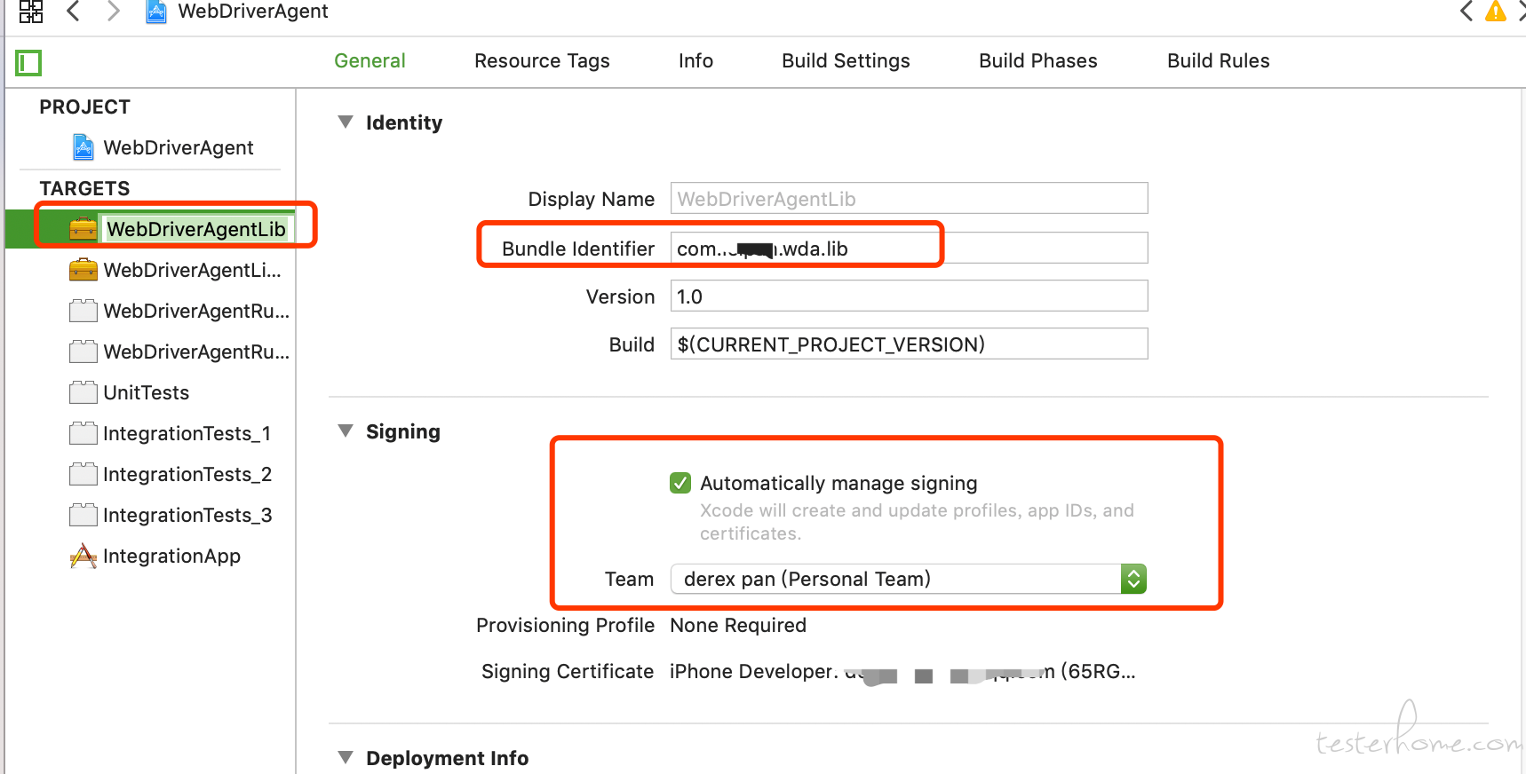This screenshot has height=774, width=1526.
Task: Switch to the Build Rules tab
Action: click(1219, 60)
